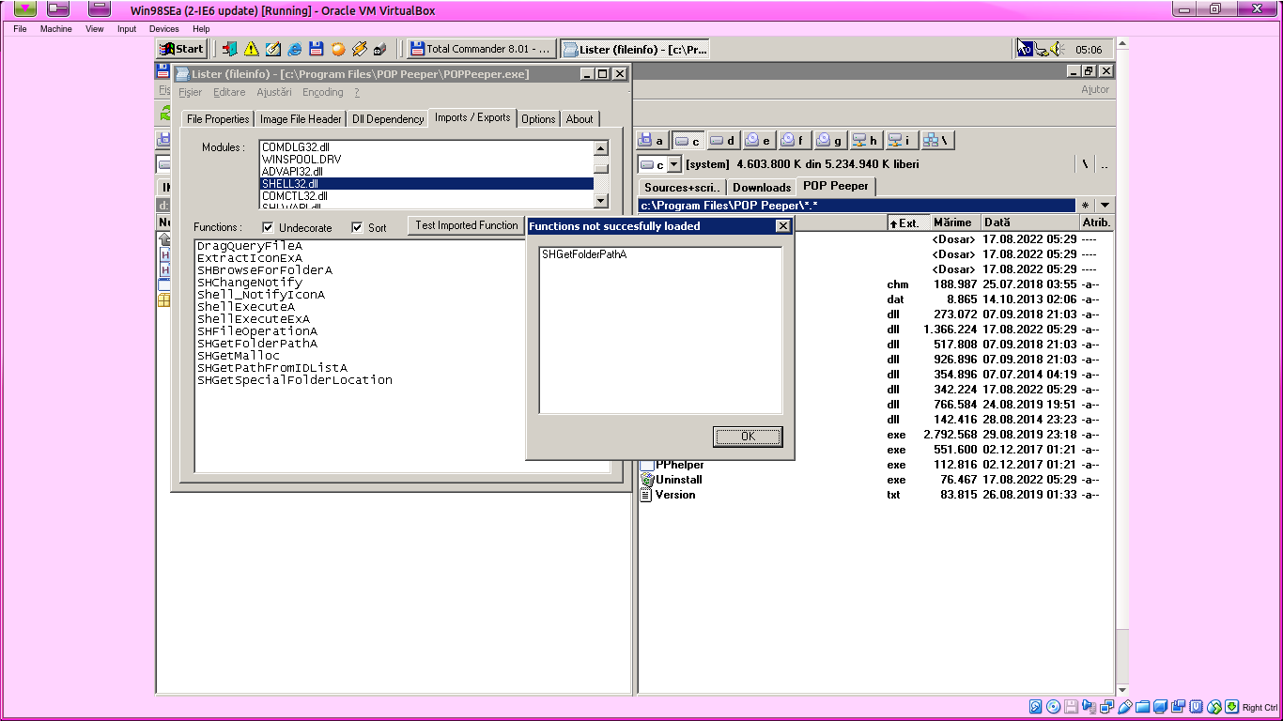
Task: Open the ? help menu in Lister
Action: pyautogui.click(x=357, y=92)
